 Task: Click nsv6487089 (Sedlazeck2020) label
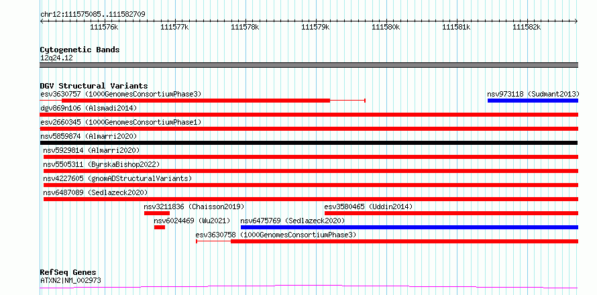[x=95, y=192]
